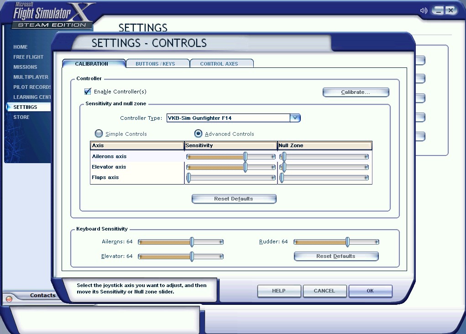Click the HELP button

click(279, 291)
